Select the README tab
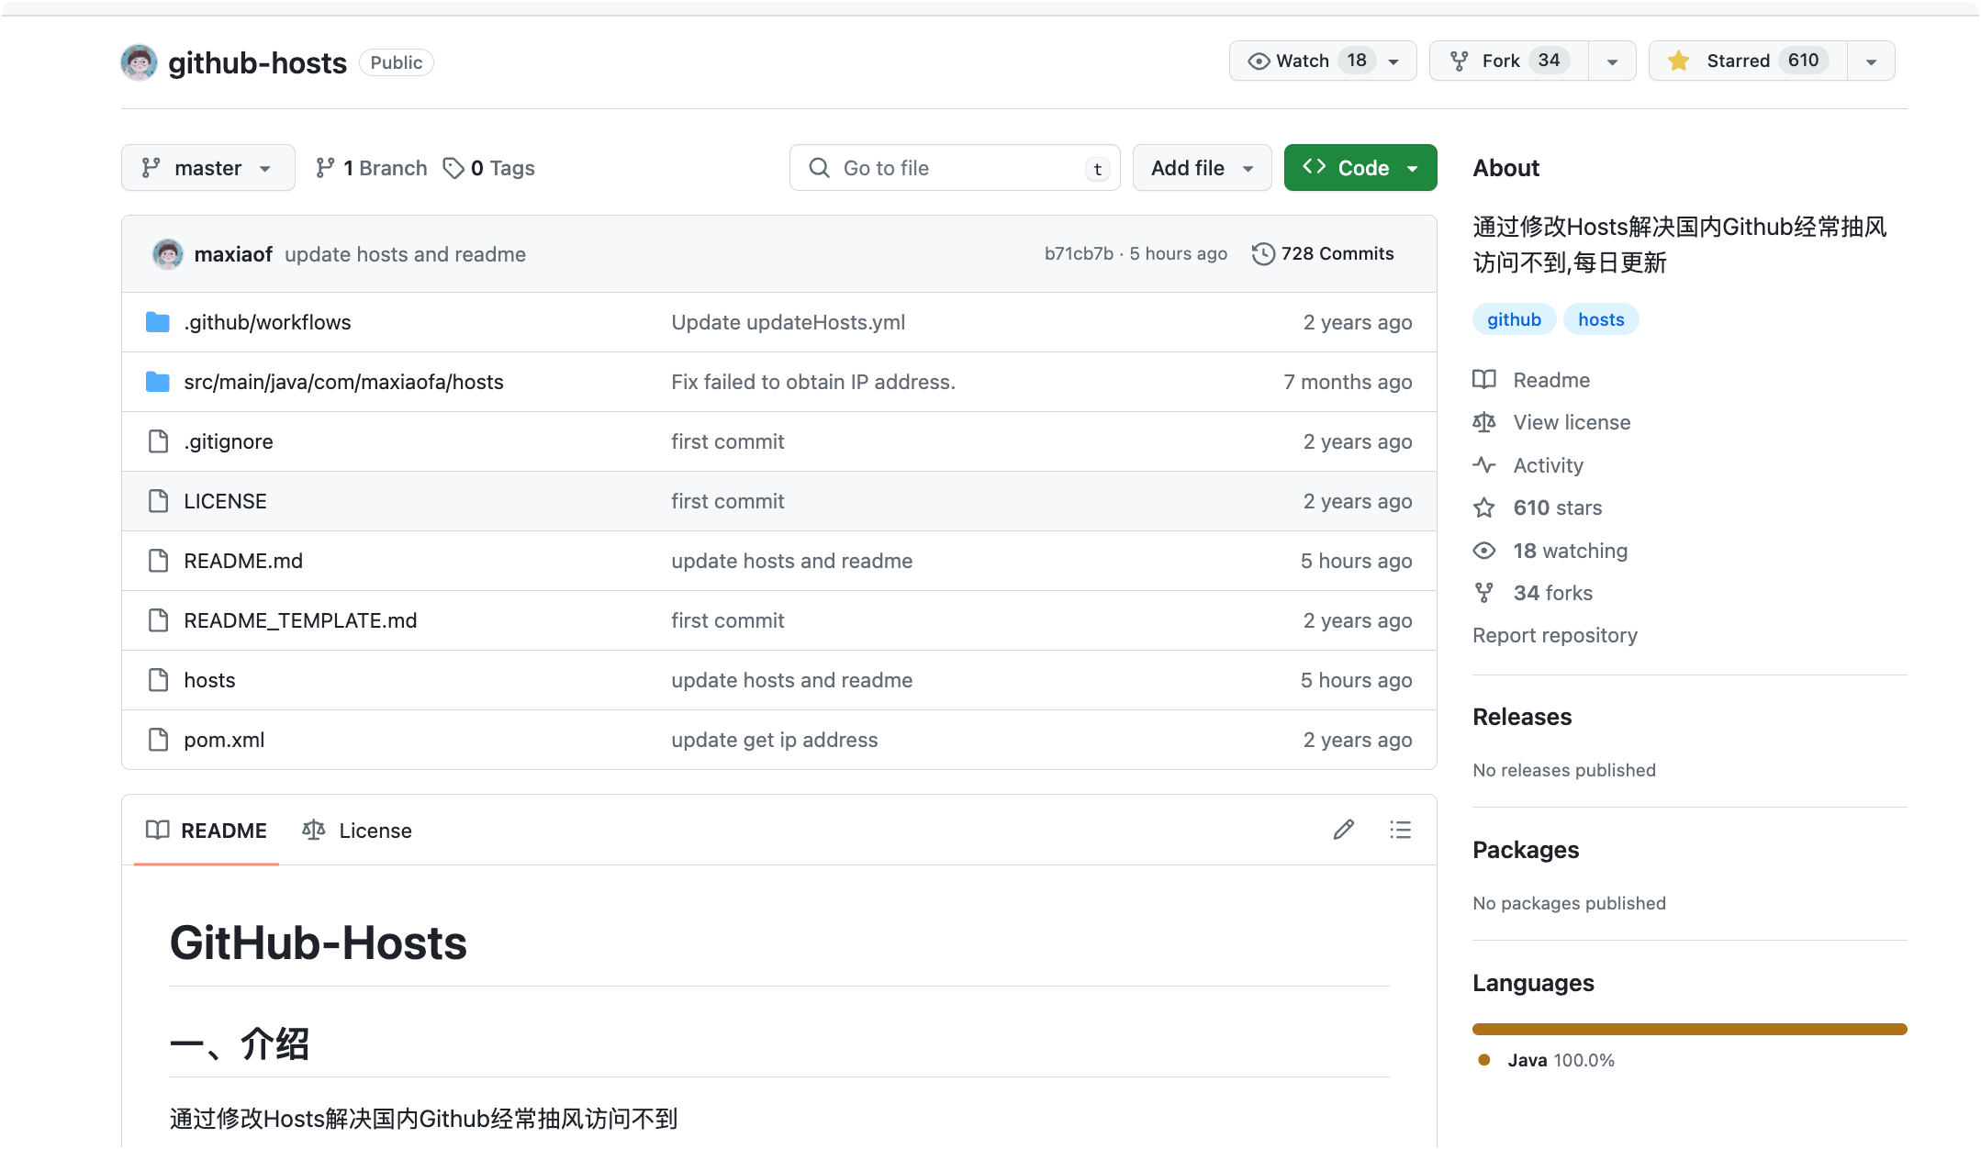The height and width of the screenshot is (1149, 1981). tap(207, 831)
